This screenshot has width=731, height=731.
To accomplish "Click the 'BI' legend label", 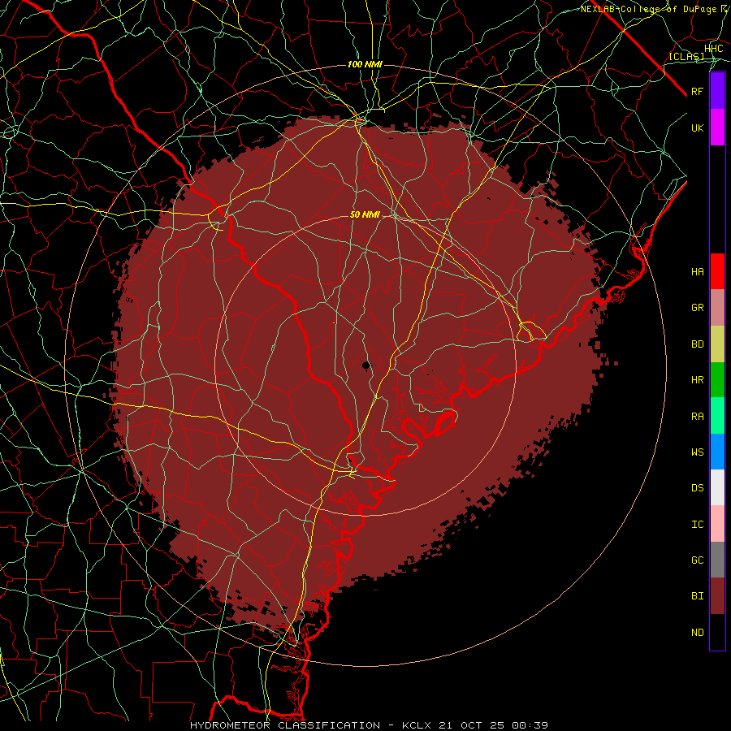I will (698, 596).
